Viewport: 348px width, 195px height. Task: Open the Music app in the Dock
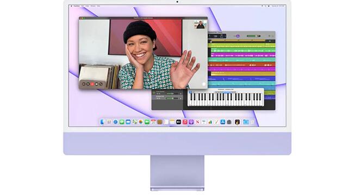tap(185, 122)
